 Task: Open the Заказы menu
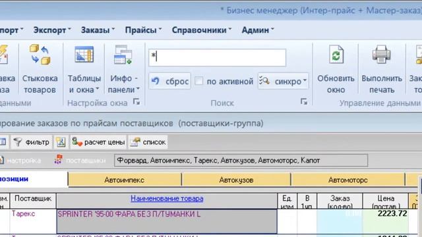[x=98, y=30]
